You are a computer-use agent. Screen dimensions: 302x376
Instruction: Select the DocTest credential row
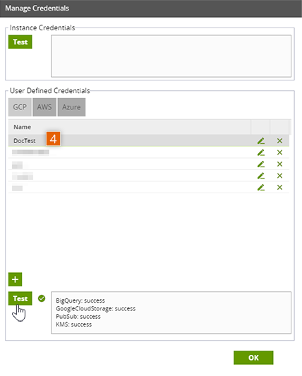pyautogui.click(x=149, y=141)
